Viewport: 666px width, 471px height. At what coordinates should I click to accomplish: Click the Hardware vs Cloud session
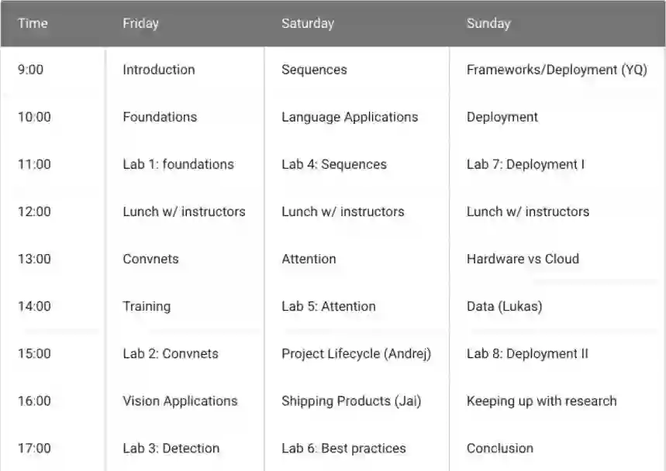[x=523, y=259]
